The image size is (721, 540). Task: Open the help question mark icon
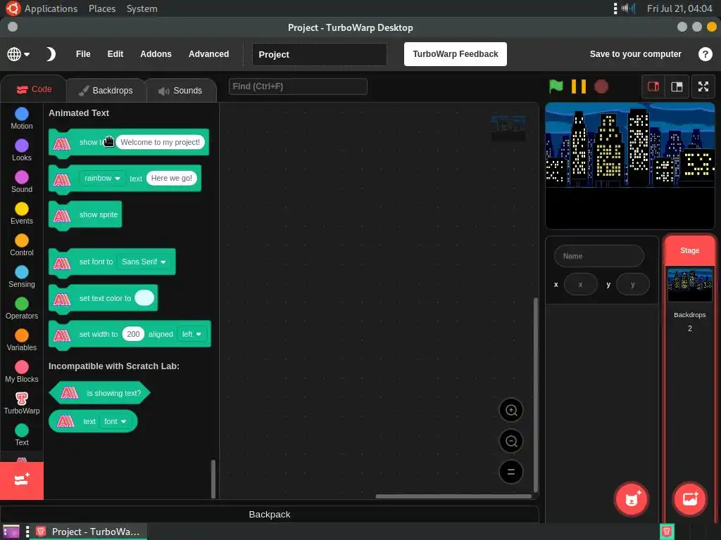coord(705,54)
